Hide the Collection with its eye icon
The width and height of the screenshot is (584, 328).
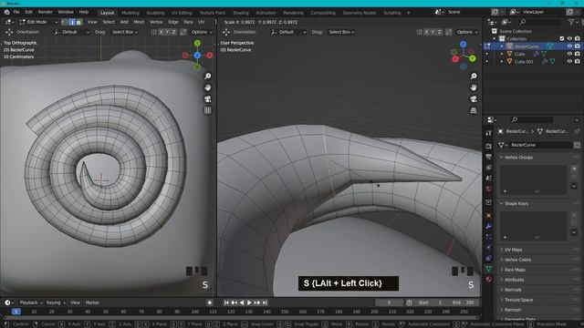coord(569,38)
